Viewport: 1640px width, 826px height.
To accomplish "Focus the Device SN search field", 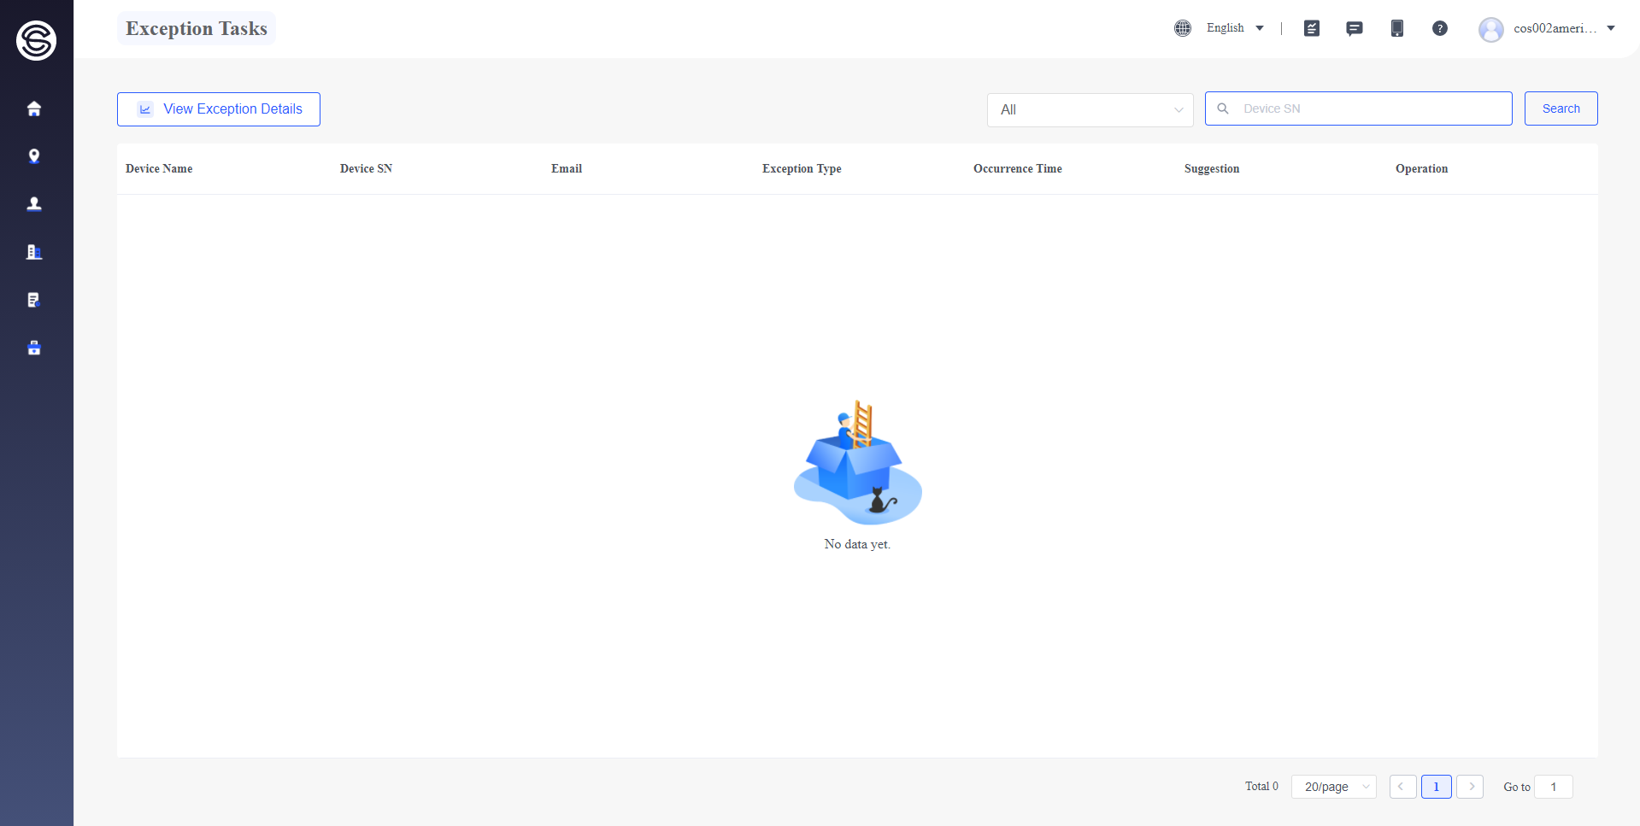I will pyautogui.click(x=1359, y=108).
